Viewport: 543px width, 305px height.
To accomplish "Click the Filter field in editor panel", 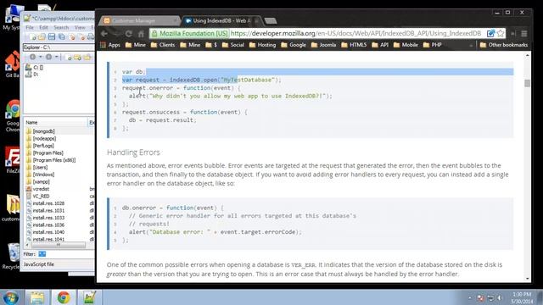I will pos(65,254).
